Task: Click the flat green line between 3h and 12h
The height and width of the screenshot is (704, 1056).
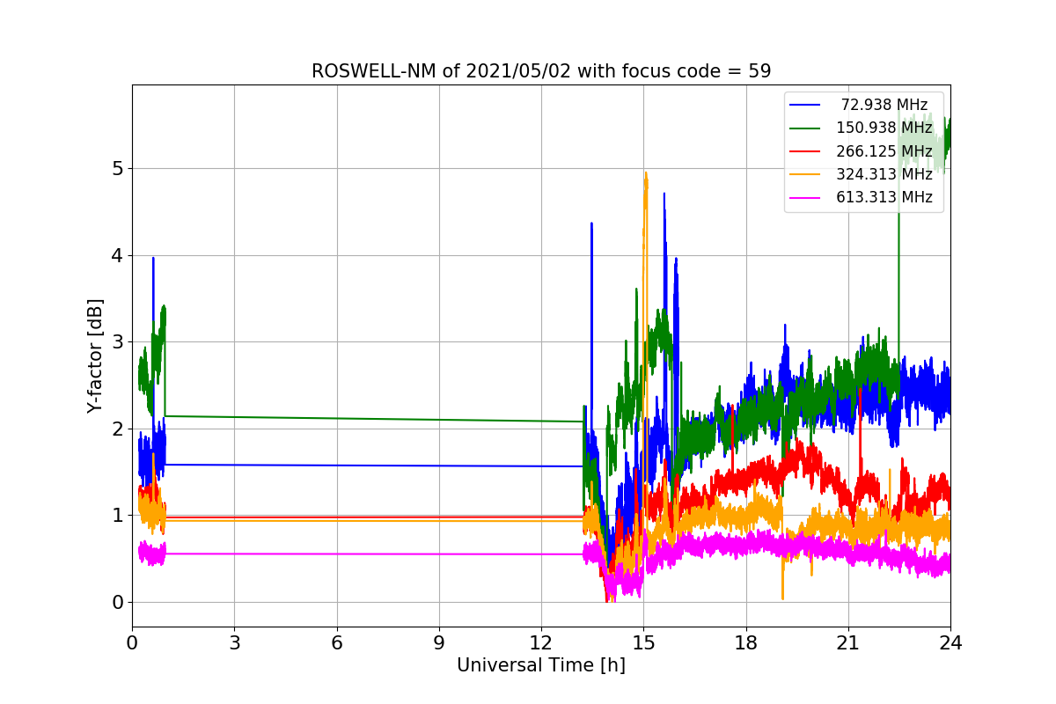Action: (x=374, y=419)
